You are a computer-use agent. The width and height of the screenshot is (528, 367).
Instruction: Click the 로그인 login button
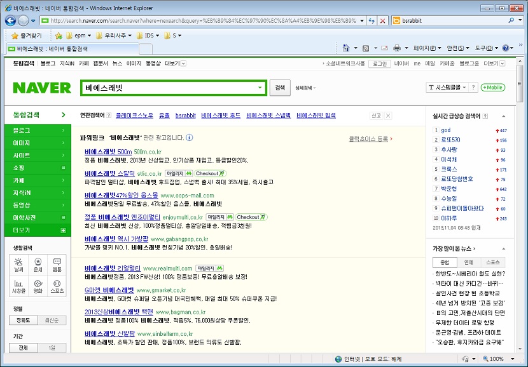pos(380,63)
